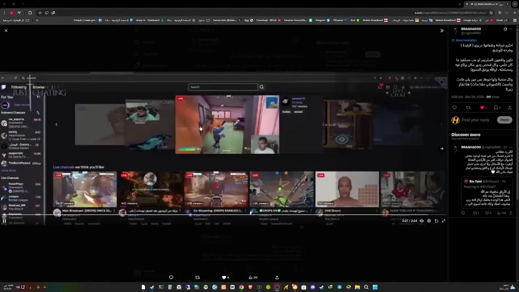This screenshot has height=292, width=519.
Task: Click the tweet timestamp Mar 29, 2026
Action: click(468, 97)
